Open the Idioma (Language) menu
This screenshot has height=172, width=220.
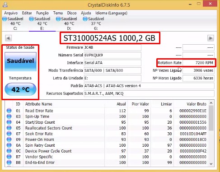[x=111, y=13]
